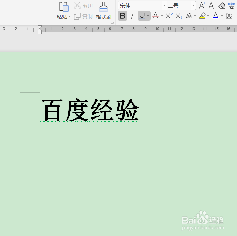This screenshot has height=236, width=237.
Task: Clear formatting with the eraser icon
Action: (x=222, y=6)
